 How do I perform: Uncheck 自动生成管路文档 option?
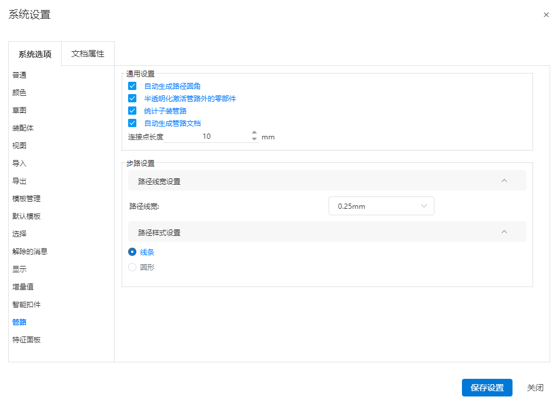coord(132,124)
